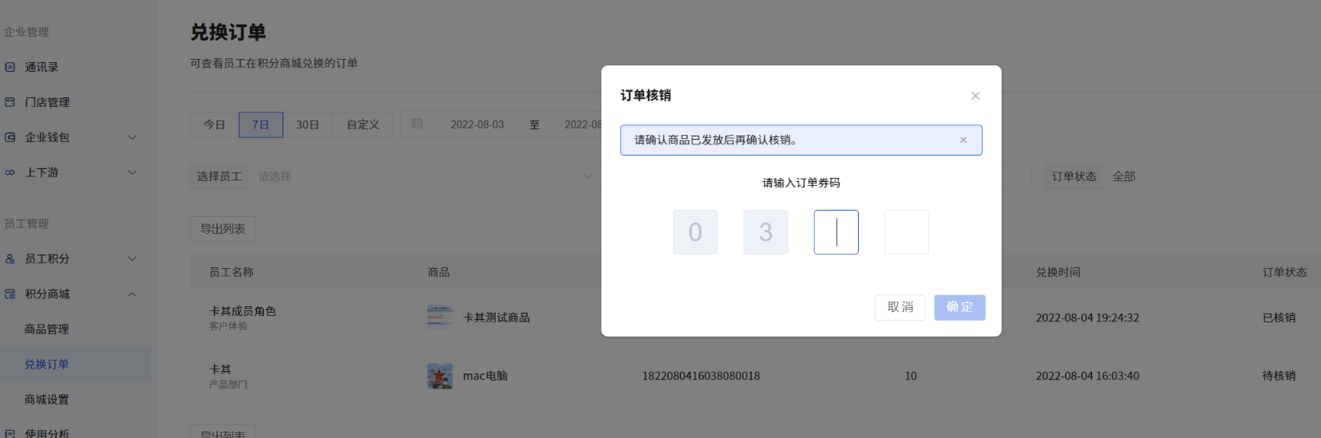The height and width of the screenshot is (438, 1321).
Task: Click mac电脑 product thumbnail
Action: (x=440, y=376)
